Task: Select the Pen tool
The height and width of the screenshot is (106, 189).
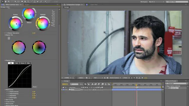Action: [25, 1]
